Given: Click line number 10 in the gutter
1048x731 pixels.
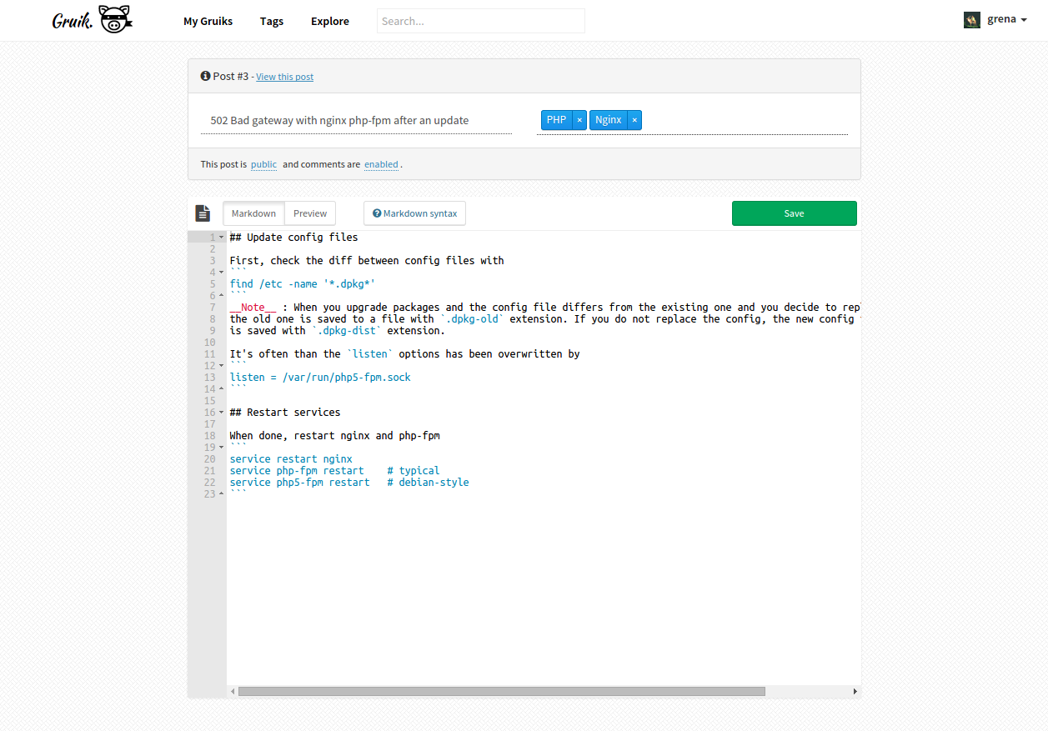Looking at the screenshot, I should [x=209, y=342].
